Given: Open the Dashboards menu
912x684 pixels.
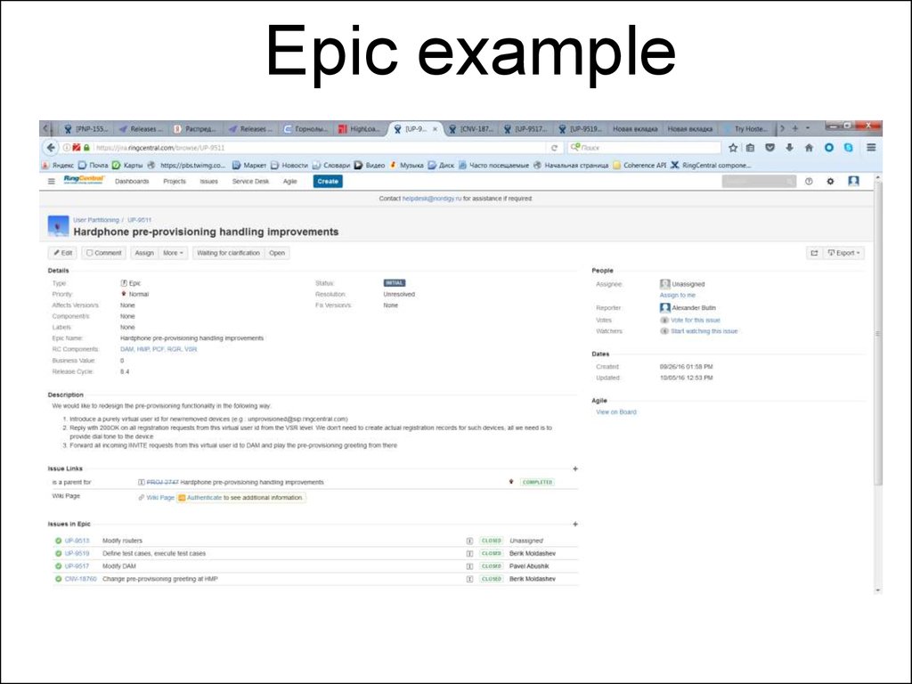Looking at the screenshot, I should tap(132, 182).
